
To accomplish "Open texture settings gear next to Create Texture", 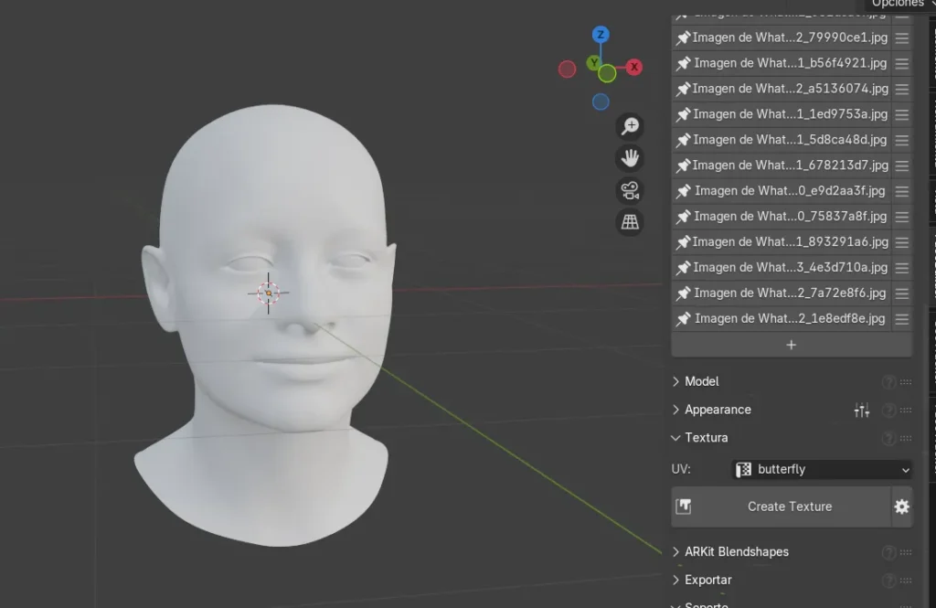I will 901,507.
